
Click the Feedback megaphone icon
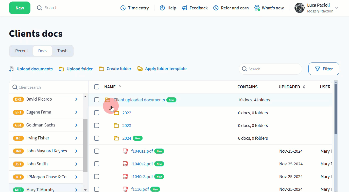point(184,8)
